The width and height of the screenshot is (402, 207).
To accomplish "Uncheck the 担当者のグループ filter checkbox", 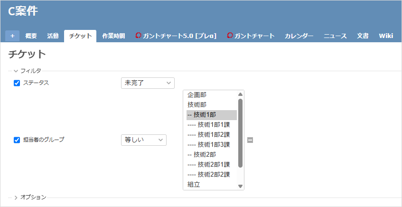I will coord(17,140).
